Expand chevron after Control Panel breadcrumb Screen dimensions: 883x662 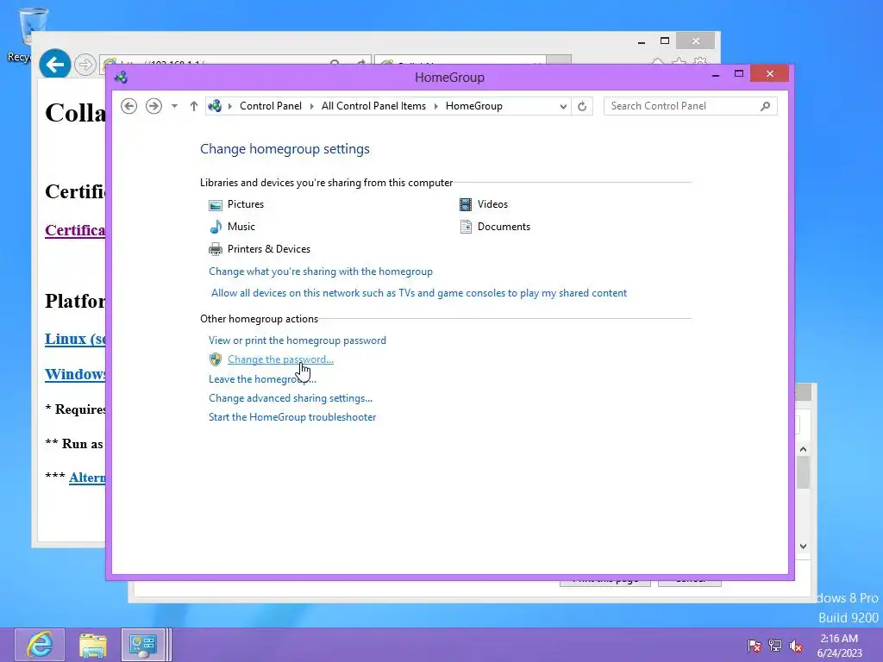coord(312,106)
